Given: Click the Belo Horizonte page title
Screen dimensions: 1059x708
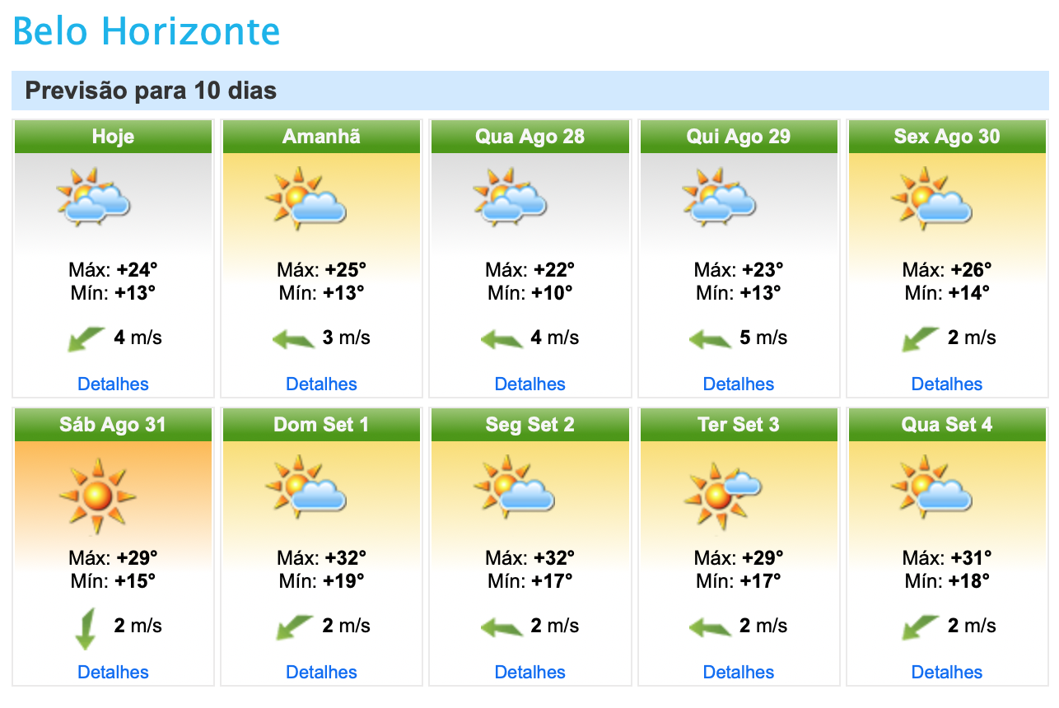Looking at the screenshot, I should click(x=147, y=31).
